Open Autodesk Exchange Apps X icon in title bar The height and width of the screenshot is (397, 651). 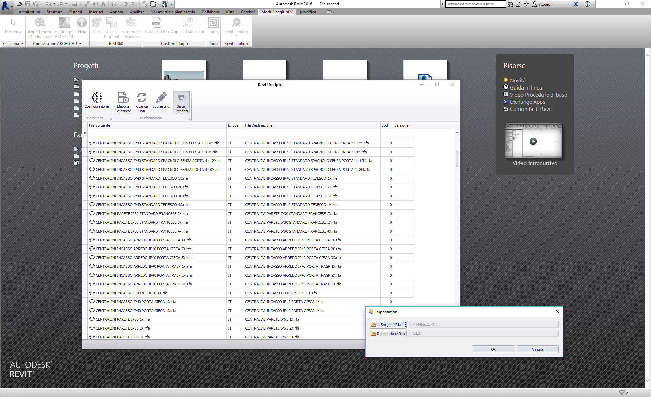(575, 4)
